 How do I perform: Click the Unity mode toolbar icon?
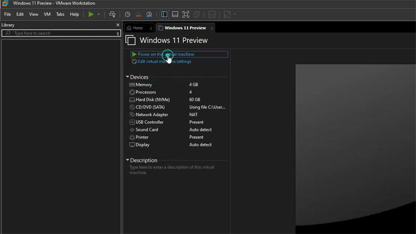197,15
